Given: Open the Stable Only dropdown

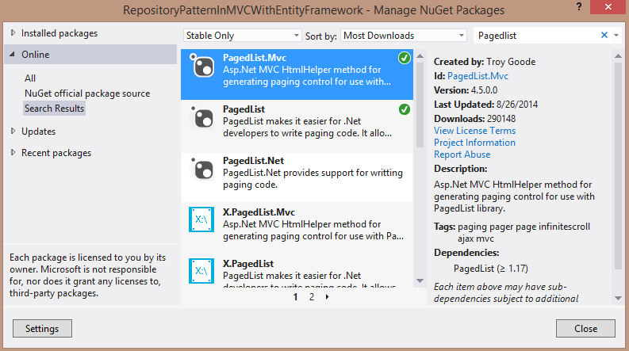Looking at the screenshot, I should click(x=242, y=36).
